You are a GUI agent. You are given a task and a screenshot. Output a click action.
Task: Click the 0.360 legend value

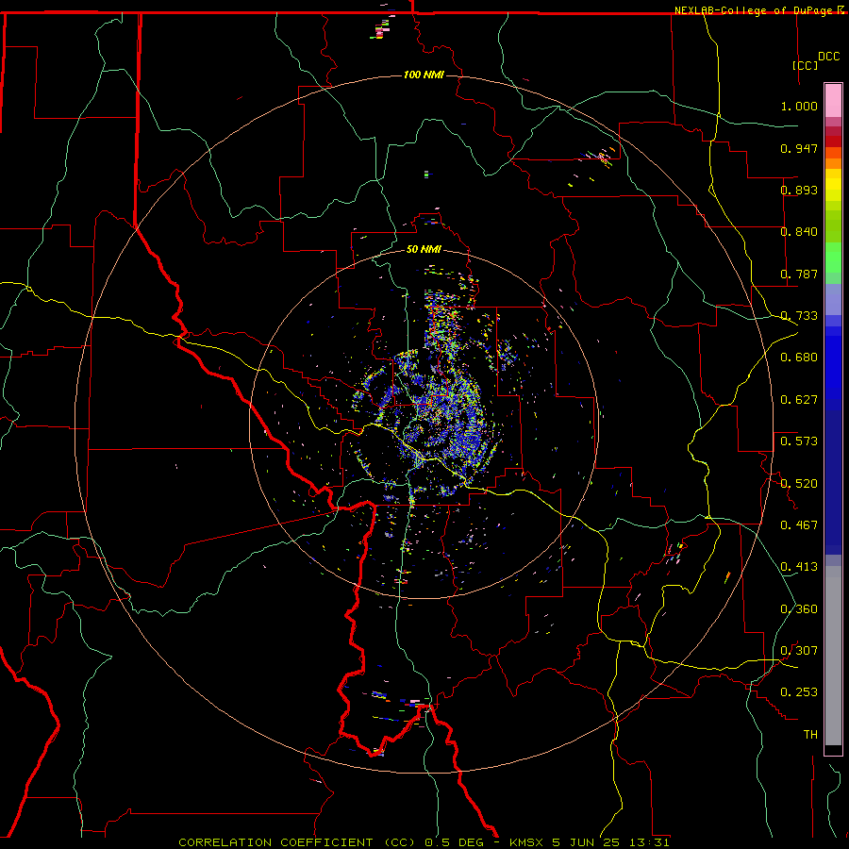799,609
